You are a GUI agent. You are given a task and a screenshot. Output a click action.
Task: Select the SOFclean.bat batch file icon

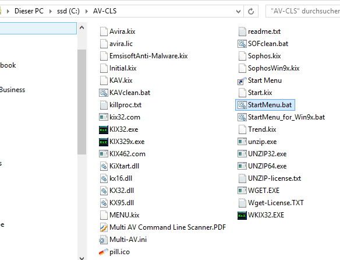[x=242, y=44]
